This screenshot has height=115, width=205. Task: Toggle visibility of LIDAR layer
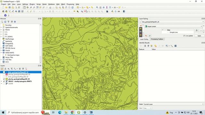coord(4,84)
